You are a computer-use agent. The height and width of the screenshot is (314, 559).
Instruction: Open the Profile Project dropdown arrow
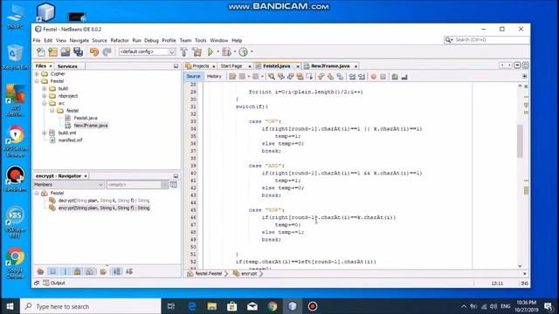(x=252, y=52)
